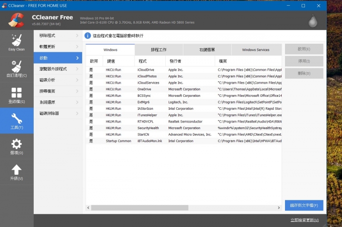The height and width of the screenshot is (227, 342).
Task: Open 磁碟分析 disk analyzer item
Action: pos(58,80)
